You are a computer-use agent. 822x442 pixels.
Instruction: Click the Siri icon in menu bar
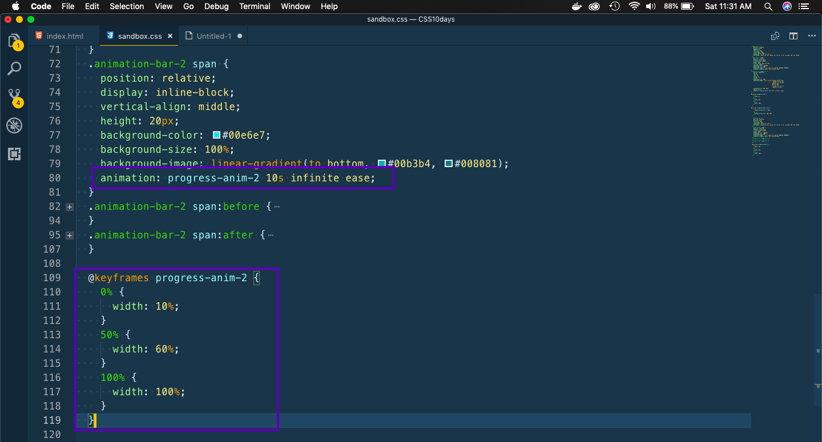[787, 6]
